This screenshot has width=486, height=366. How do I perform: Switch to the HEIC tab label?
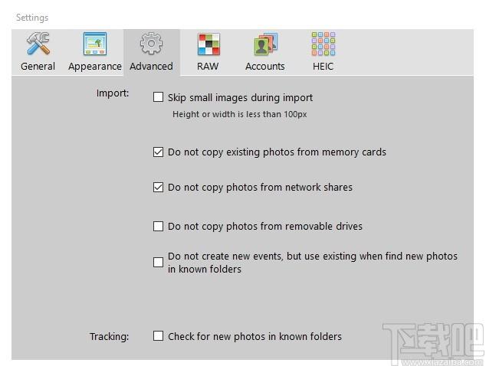pyautogui.click(x=323, y=67)
